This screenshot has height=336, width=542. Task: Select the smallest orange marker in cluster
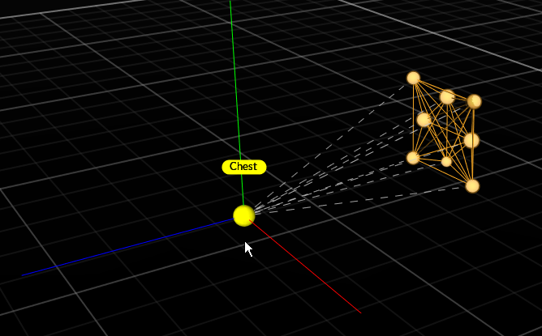coord(446,162)
